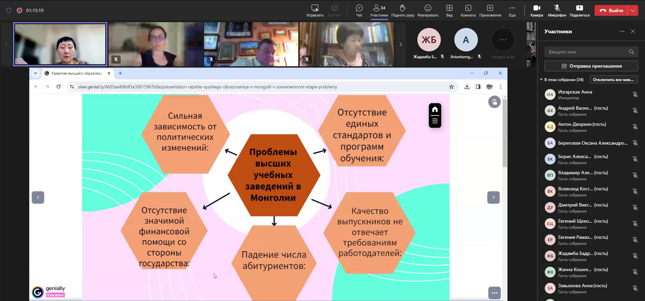Click the participant name search field
645x301 pixels.
(587, 52)
